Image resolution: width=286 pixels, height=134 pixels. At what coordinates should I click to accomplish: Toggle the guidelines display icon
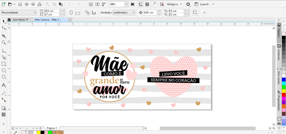click(154, 4)
